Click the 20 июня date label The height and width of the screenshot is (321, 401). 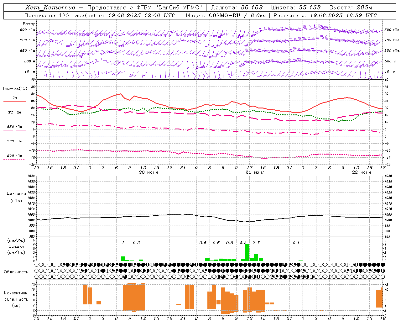(148, 172)
